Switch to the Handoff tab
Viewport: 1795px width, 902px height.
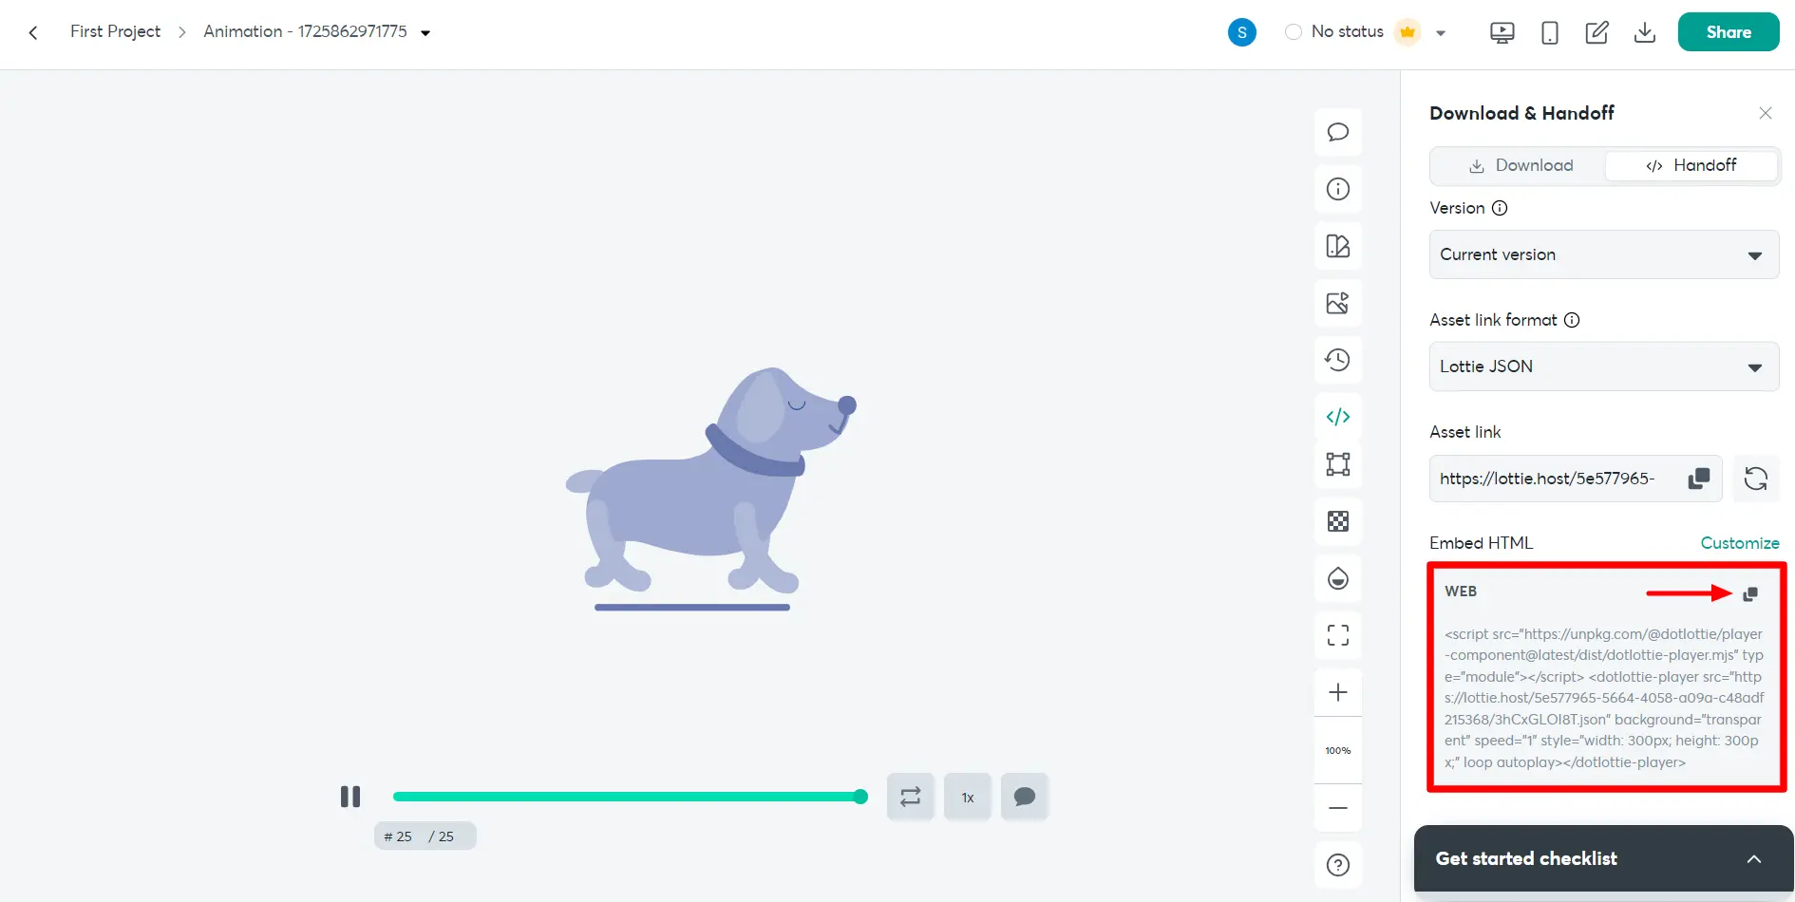click(1691, 165)
